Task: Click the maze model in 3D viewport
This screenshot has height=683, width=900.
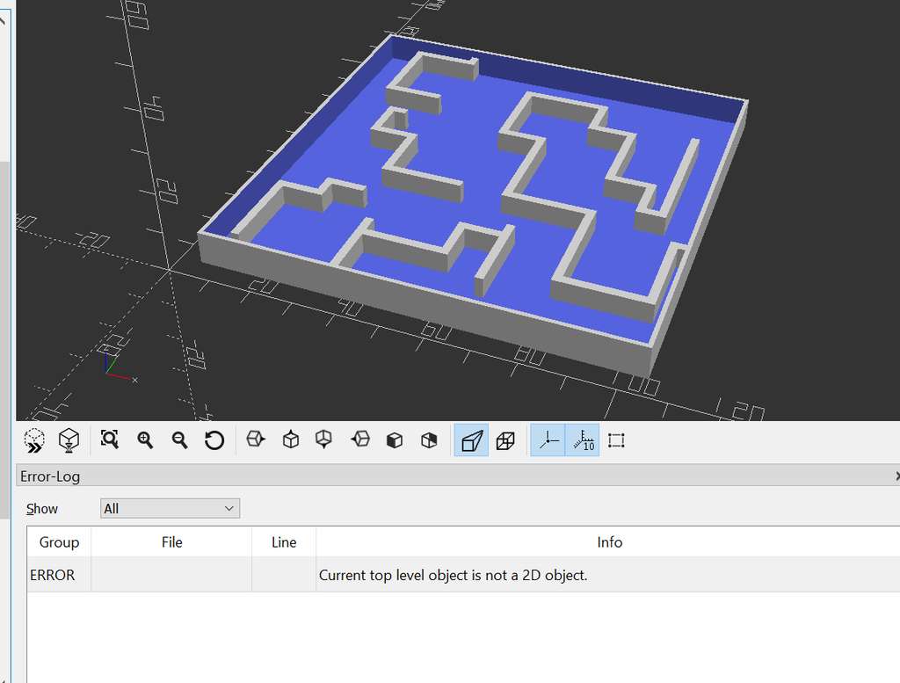Action: 472,207
